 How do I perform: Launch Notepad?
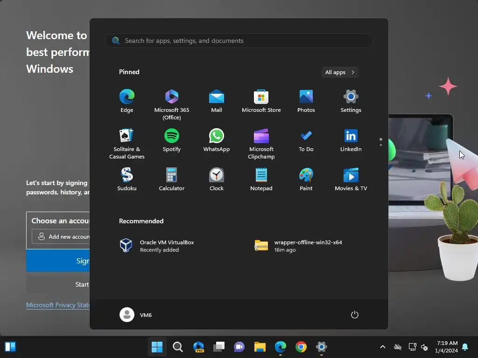(x=261, y=179)
